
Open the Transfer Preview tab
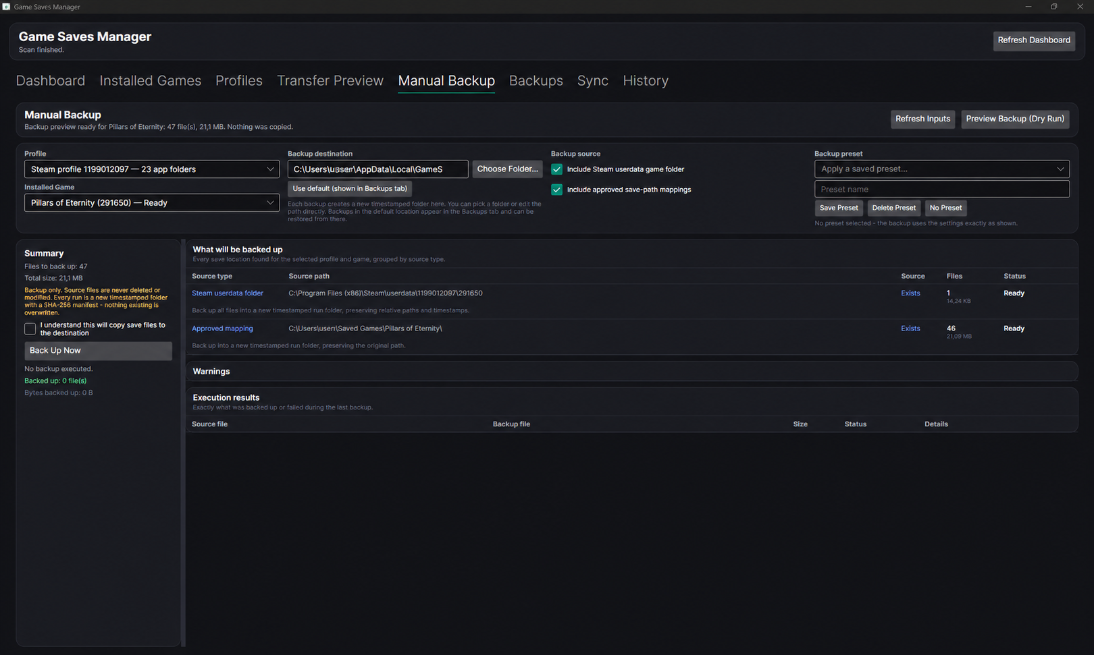(330, 81)
